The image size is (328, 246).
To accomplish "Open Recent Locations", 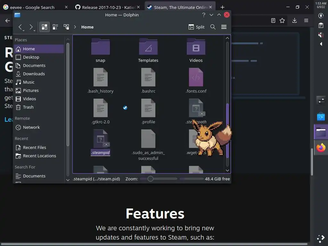I will 39,156.
